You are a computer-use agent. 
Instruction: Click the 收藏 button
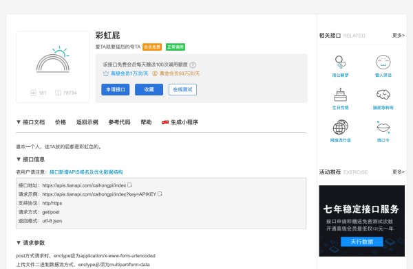149,90
